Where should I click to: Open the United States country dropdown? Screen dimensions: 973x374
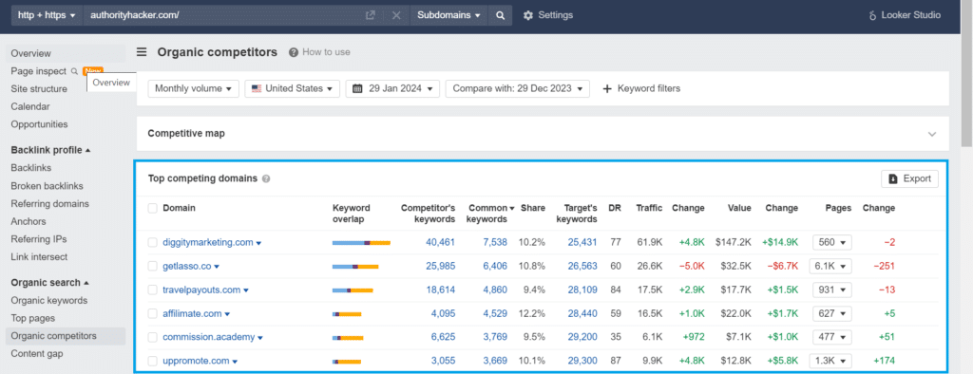293,88
